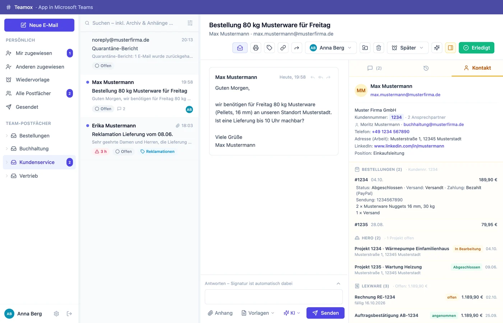Open comments tab showing (2)
503x323 pixels.
click(374, 68)
